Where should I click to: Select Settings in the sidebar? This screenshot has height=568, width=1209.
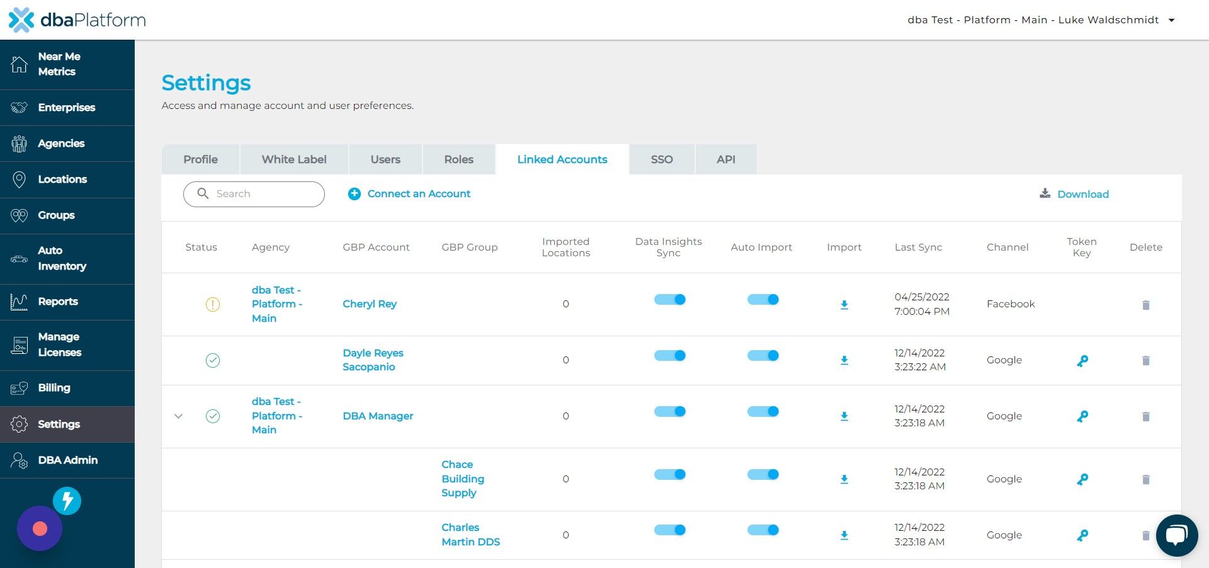coord(67,424)
